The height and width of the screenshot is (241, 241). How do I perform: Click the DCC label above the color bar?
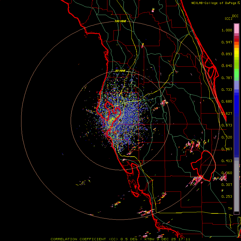[235, 16]
